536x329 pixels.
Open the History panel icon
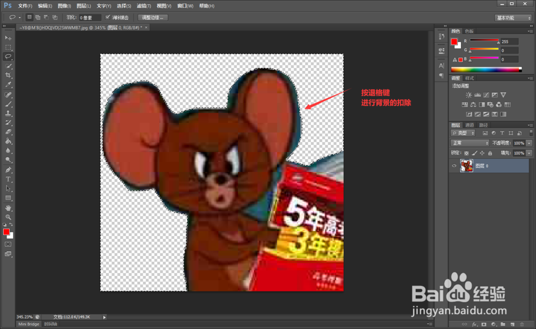click(x=441, y=36)
